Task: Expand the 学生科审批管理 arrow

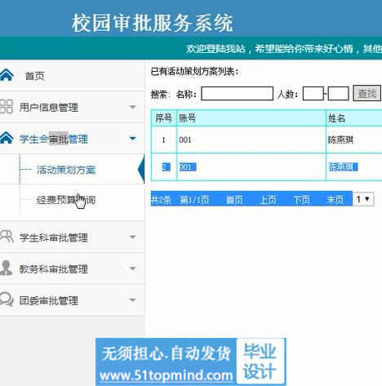Action: [132, 237]
